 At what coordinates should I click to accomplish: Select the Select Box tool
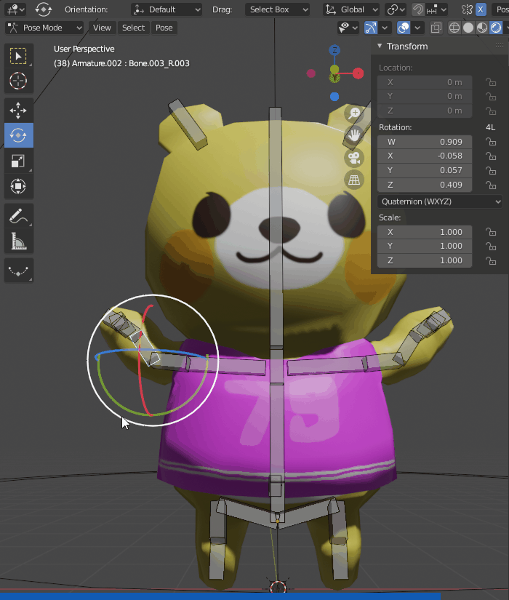[x=18, y=56]
